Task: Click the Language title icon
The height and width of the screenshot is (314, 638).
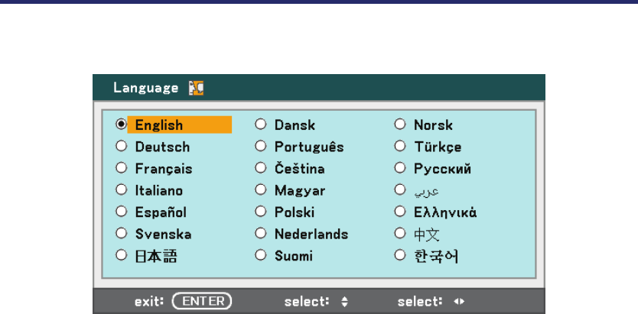Action: (x=195, y=87)
